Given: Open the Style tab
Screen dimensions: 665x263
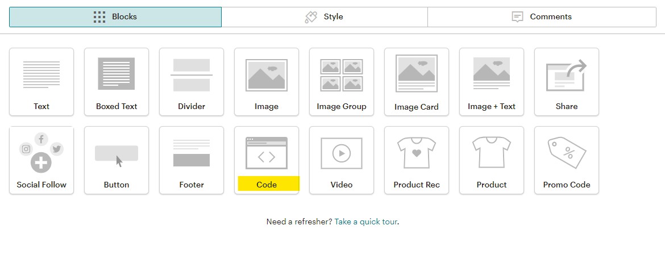Looking at the screenshot, I should pyautogui.click(x=325, y=17).
